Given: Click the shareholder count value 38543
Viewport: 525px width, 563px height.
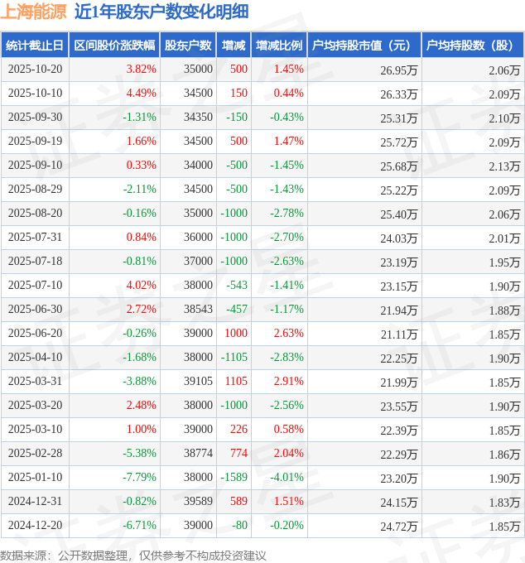Looking at the screenshot, I should click(x=197, y=310).
